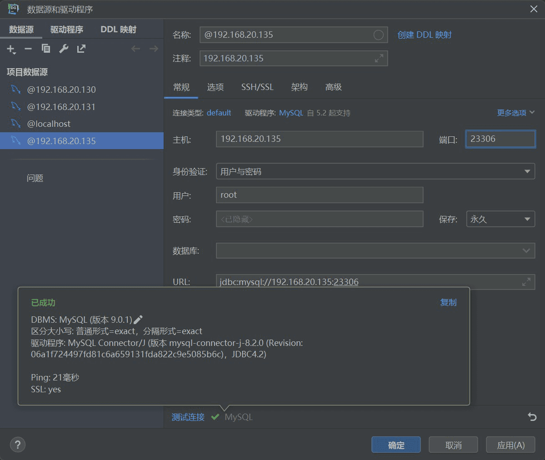The width and height of the screenshot is (545, 460).
Task: Click the SSL: yes text
Action: [46, 389]
